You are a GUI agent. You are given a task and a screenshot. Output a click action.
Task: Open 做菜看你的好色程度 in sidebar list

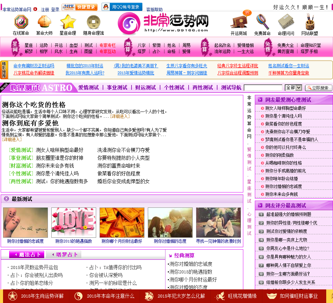coord(283,124)
